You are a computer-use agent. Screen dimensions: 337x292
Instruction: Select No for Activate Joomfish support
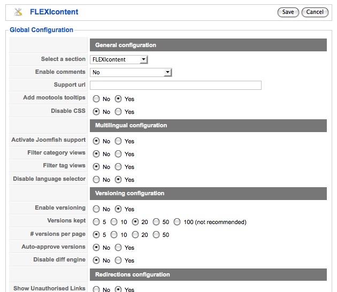(x=96, y=141)
